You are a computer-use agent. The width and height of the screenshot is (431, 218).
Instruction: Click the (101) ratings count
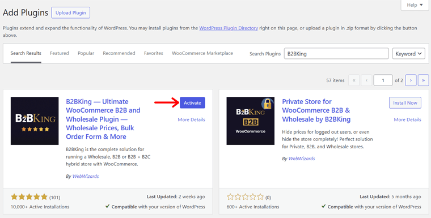(54, 198)
